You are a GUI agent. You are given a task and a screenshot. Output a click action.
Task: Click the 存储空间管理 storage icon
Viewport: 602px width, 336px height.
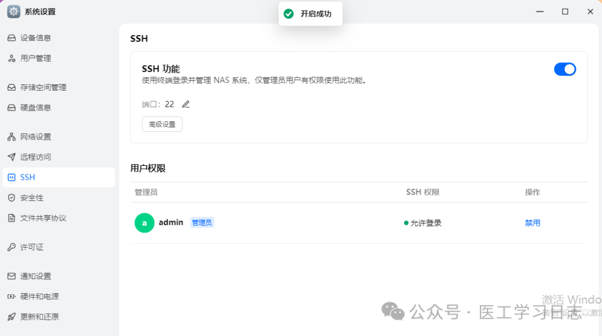pyautogui.click(x=13, y=87)
